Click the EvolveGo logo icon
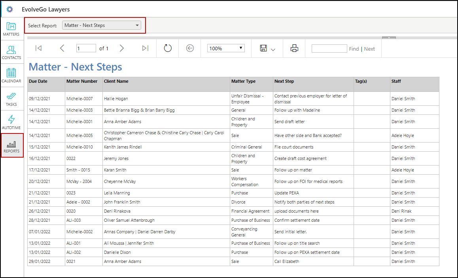Screen dimensions: 458x278 9,10
